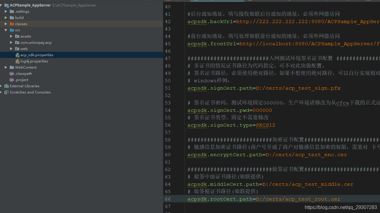
Task: Expand the com.unionpay.acp package arrow
Action: tap(11, 43)
